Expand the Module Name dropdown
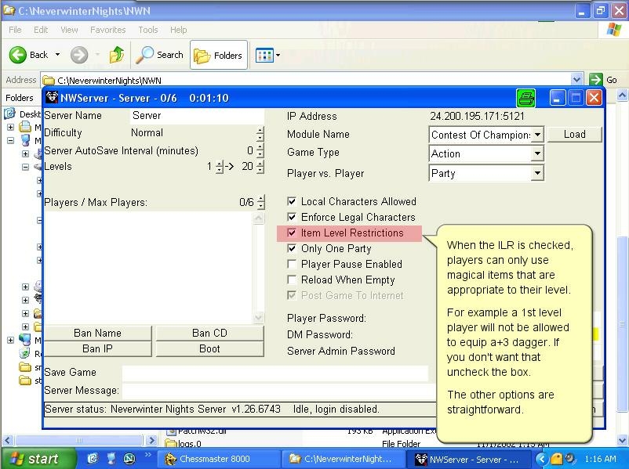 click(x=537, y=135)
